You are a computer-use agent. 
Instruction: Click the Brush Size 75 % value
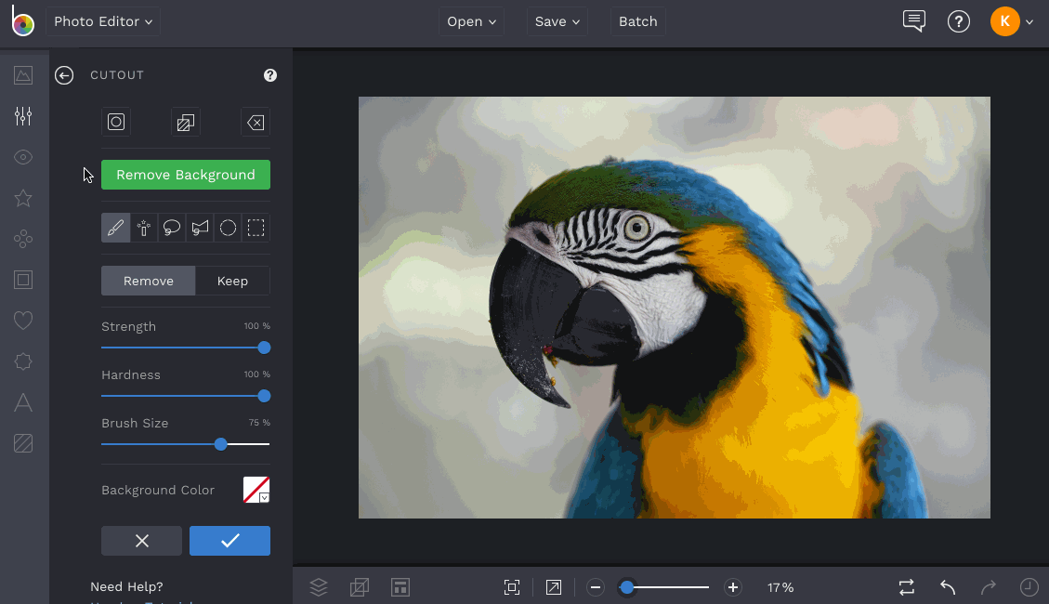[259, 423]
